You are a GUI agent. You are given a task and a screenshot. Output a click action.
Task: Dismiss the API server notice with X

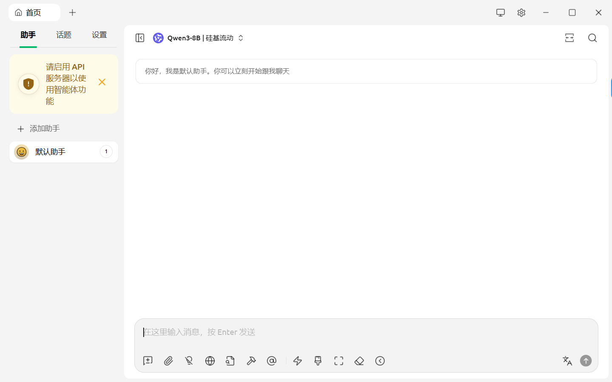click(x=102, y=82)
